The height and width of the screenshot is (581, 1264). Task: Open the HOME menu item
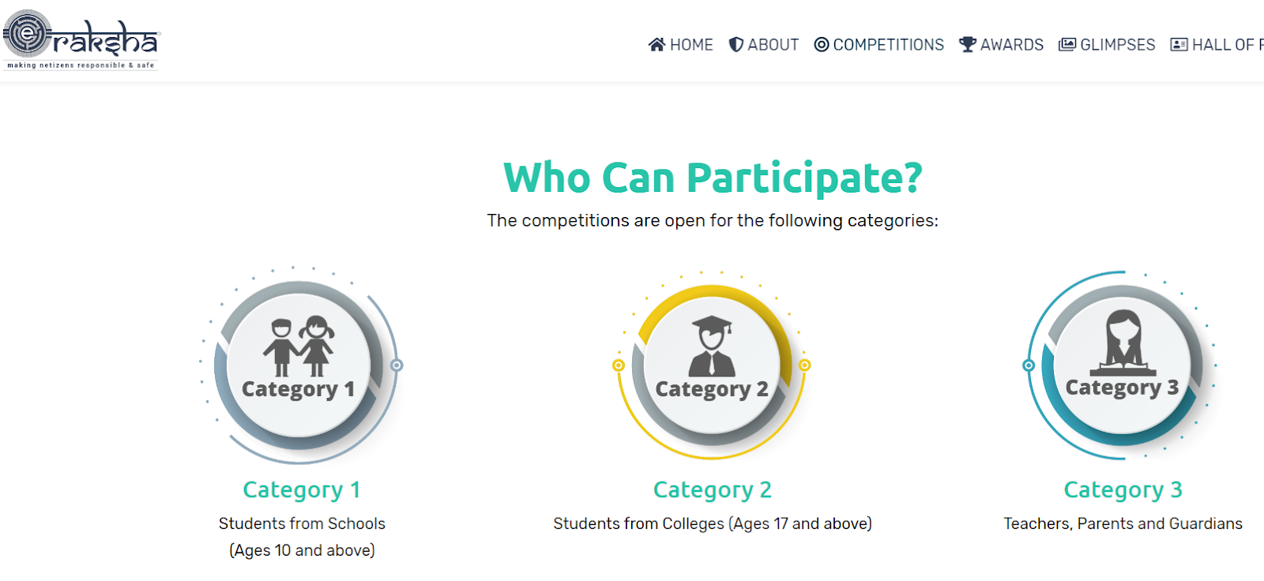click(691, 45)
